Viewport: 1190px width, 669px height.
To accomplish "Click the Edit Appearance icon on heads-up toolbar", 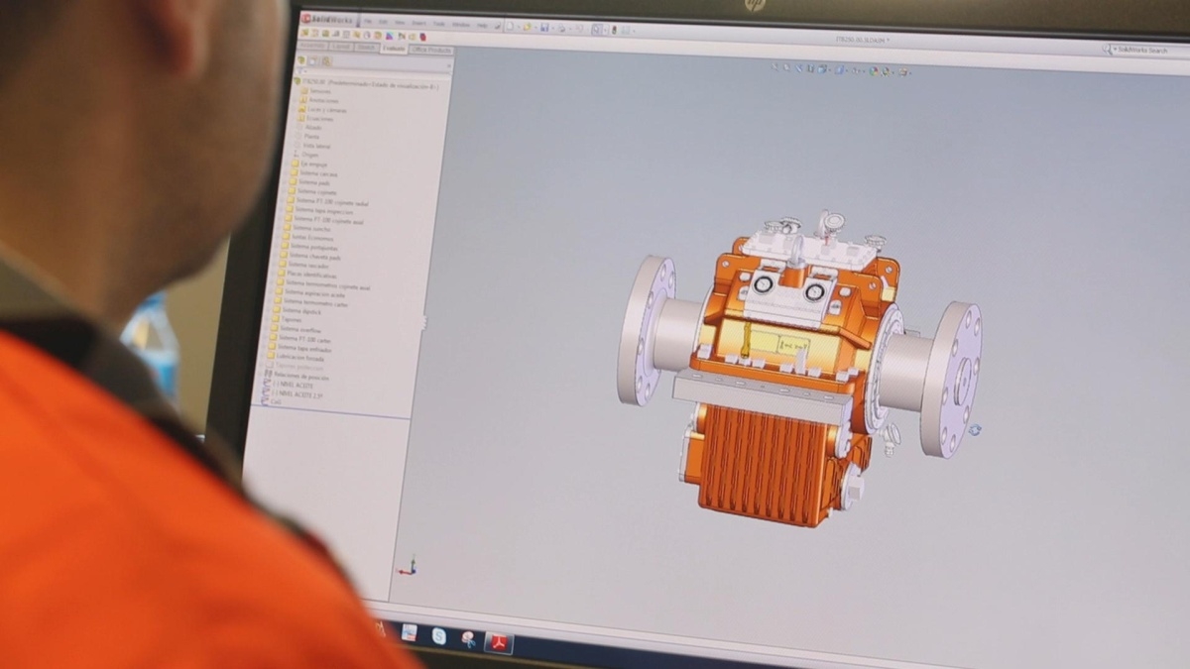I will (873, 71).
